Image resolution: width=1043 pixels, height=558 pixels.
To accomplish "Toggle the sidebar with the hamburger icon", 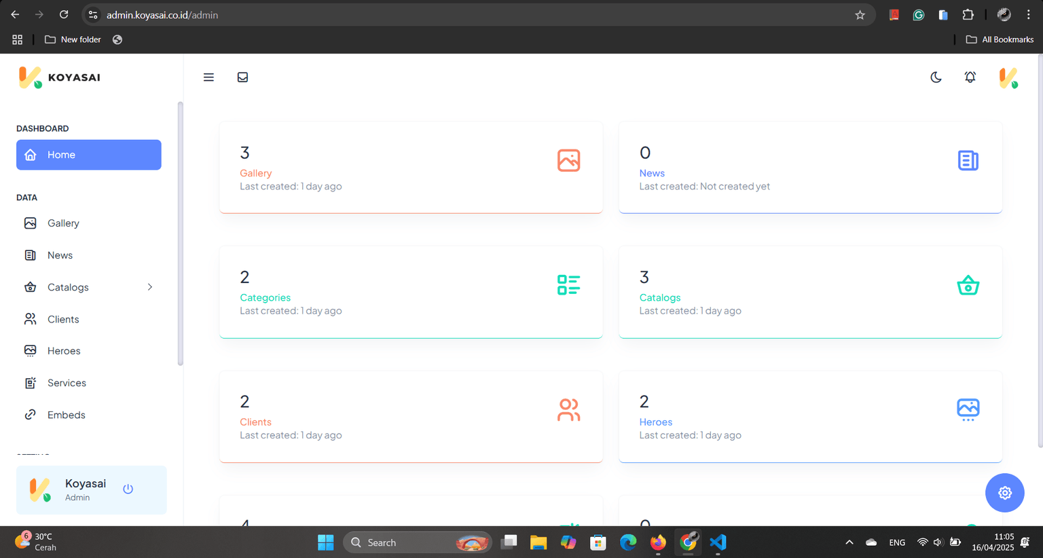I will pos(208,77).
